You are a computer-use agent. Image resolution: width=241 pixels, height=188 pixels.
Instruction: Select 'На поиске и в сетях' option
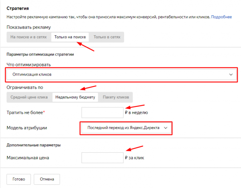click(x=29, y=37)
